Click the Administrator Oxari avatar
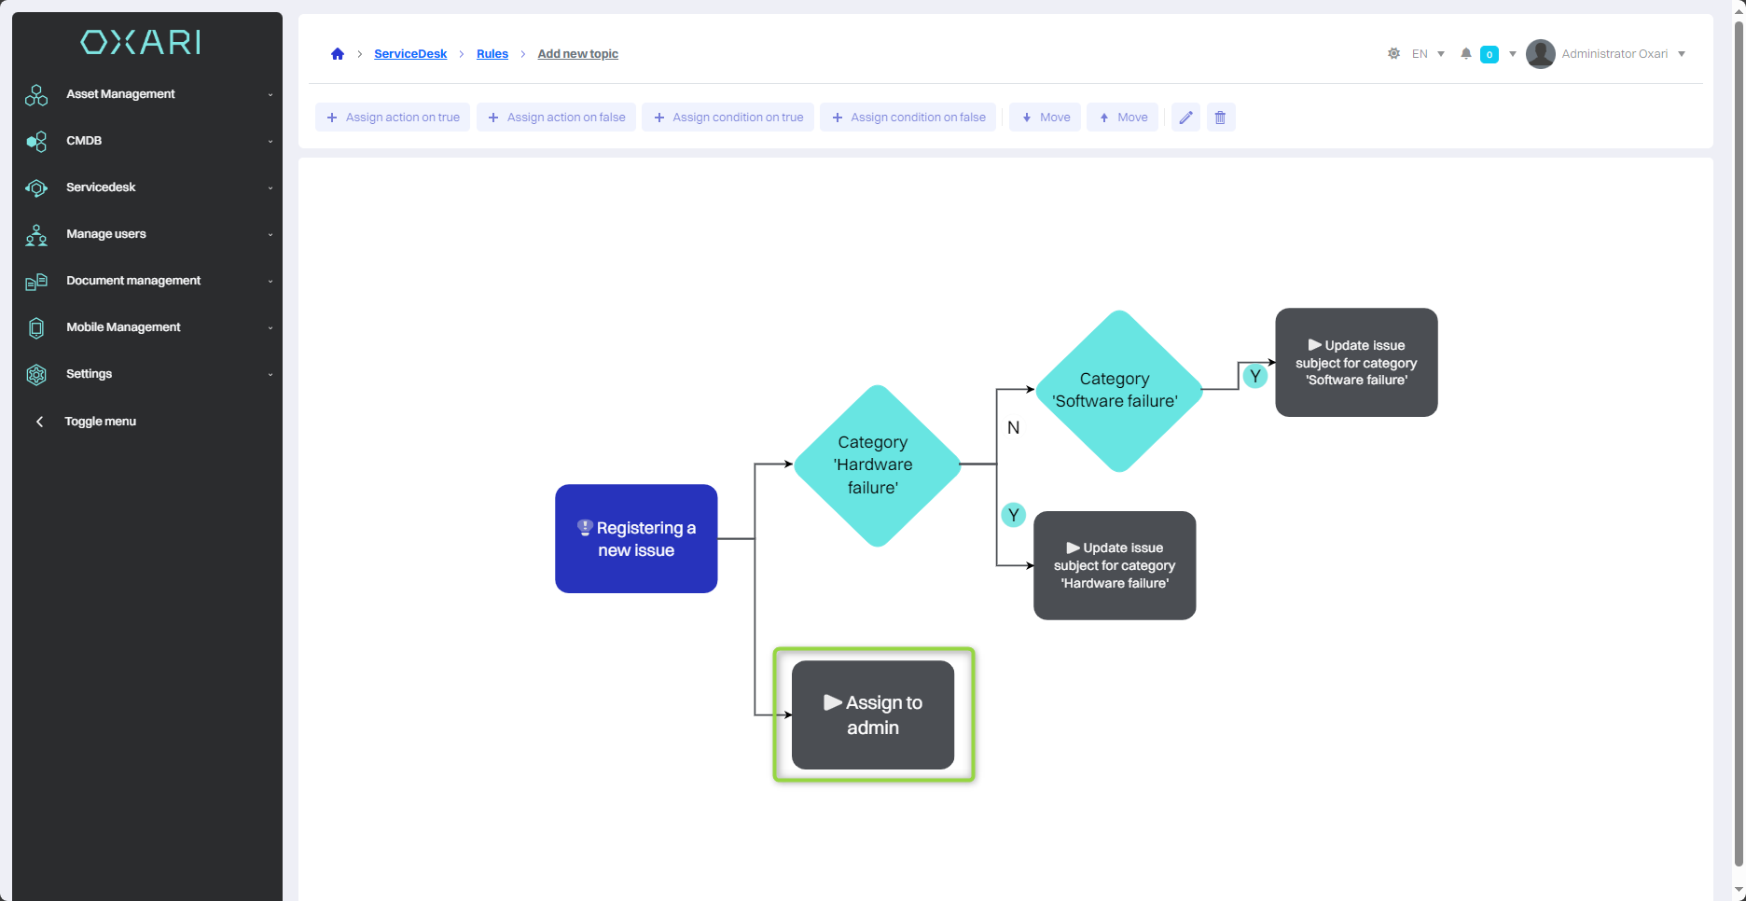Viewport: 1746px width, 901px height. 1540,54
